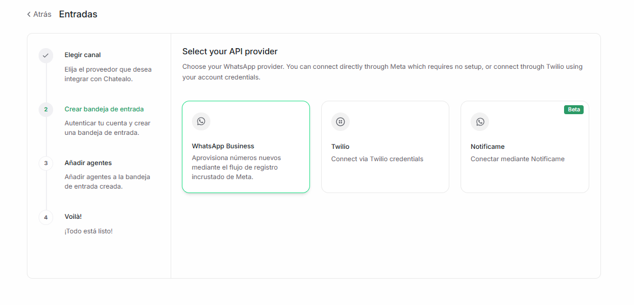Image resolution: width=634 pixels, height=305 pixels.
Task: Open the Crear bandeja de entrada step
Action: tap(104, 109)
